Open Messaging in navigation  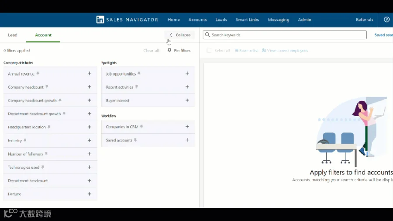pyautogui.click(x=279, y=20)
